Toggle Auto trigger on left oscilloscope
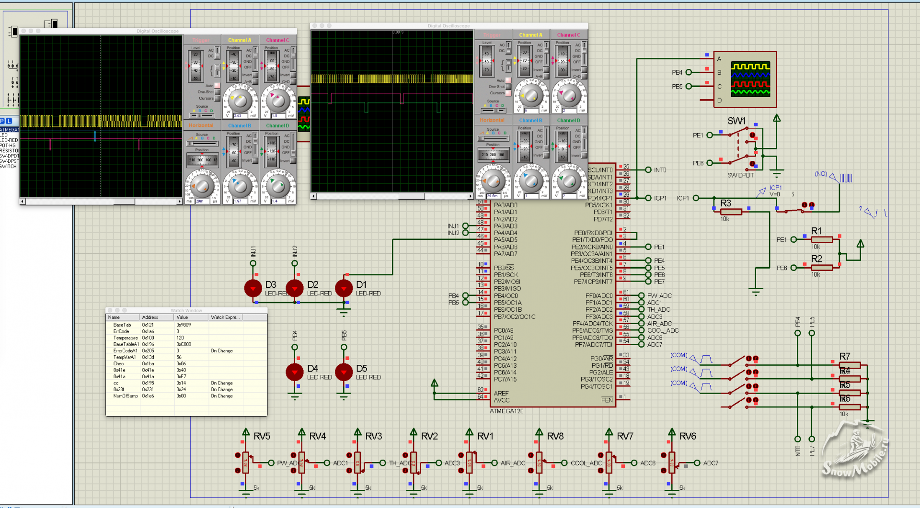 [217, 86]
